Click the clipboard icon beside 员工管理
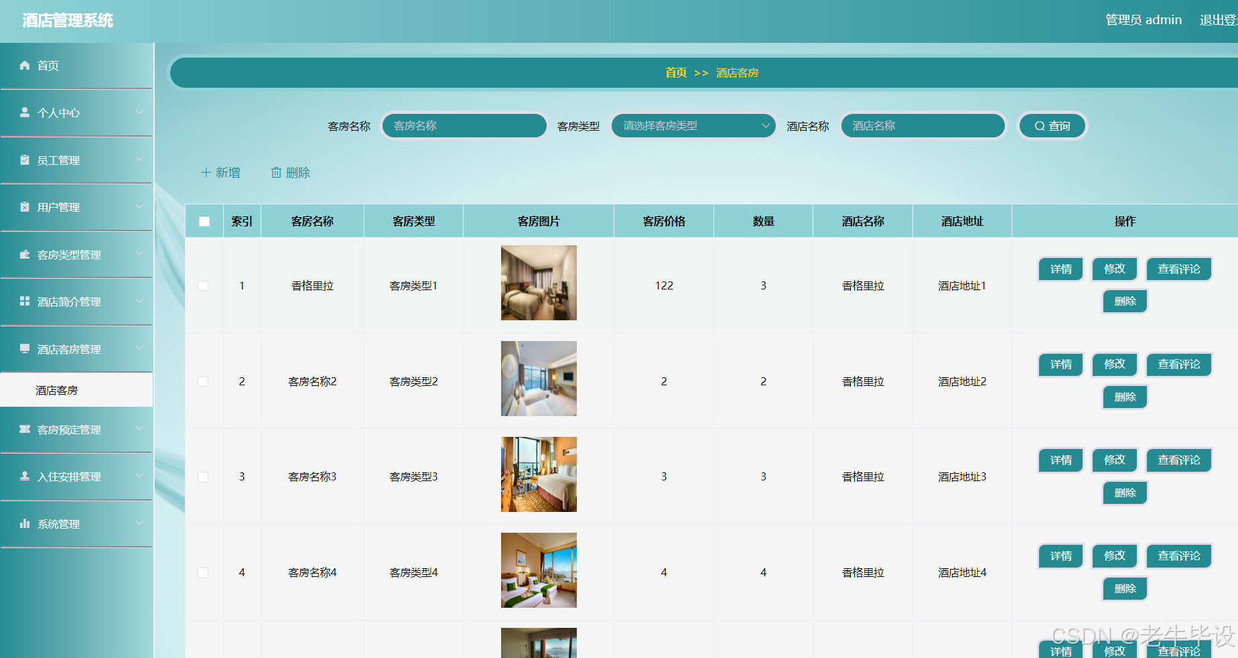1238x658 pixels. point(25,159)
